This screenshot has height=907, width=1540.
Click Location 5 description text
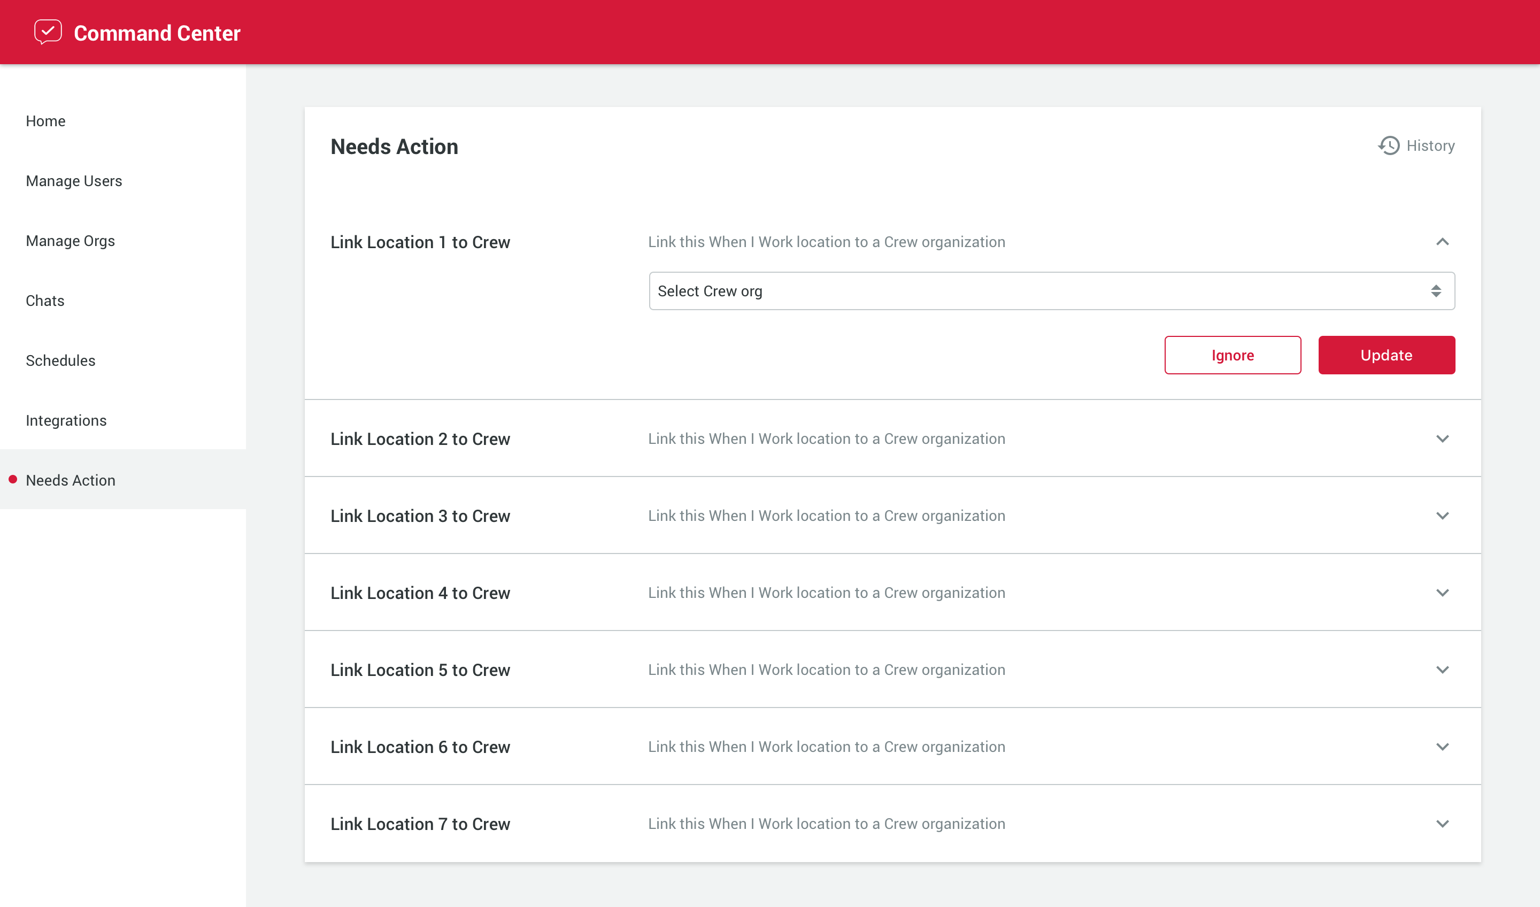pos(826,670)
